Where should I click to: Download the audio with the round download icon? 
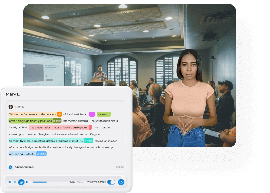pos(121,182)
